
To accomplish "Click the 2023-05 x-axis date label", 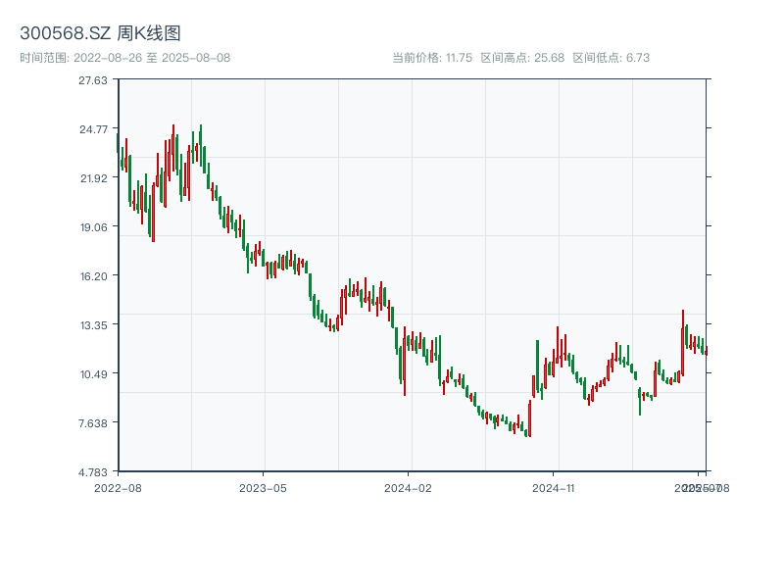I will pos(264,487).
